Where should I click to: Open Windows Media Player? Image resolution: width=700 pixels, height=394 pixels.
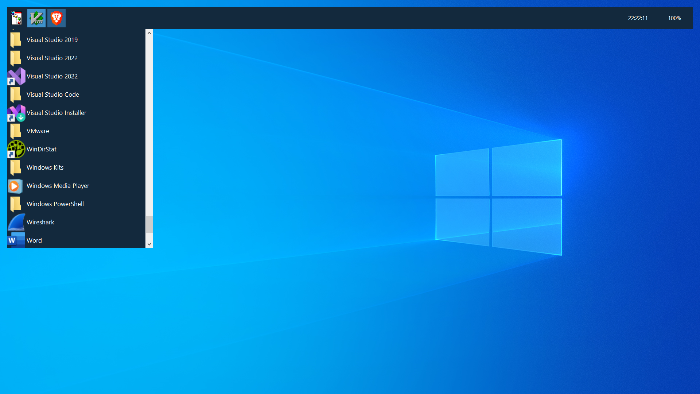[58, 186]
